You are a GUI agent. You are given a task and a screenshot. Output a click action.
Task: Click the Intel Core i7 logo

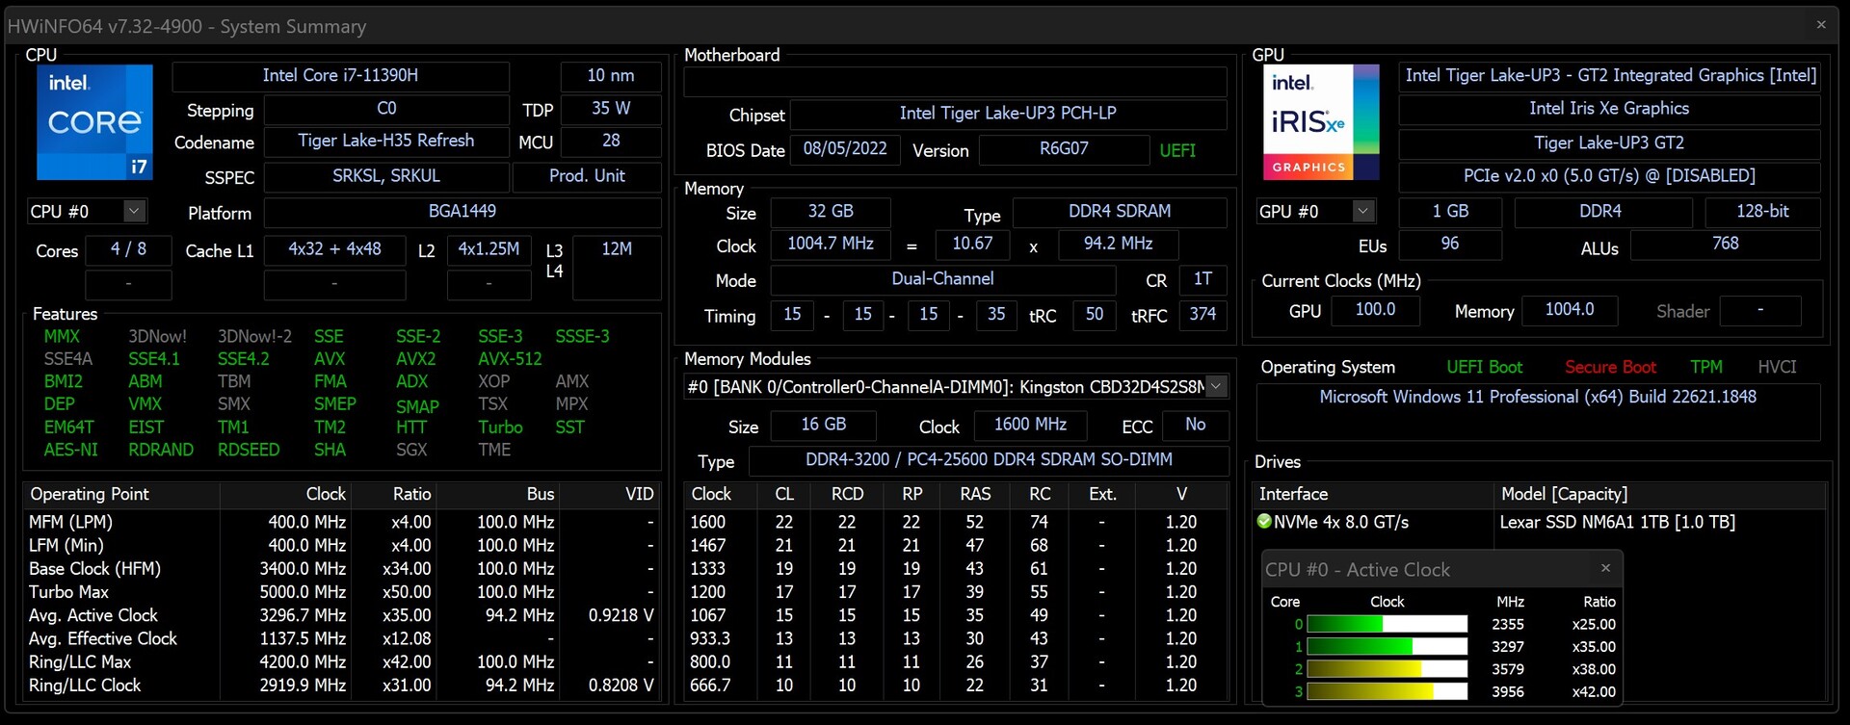tap(94, 122)
